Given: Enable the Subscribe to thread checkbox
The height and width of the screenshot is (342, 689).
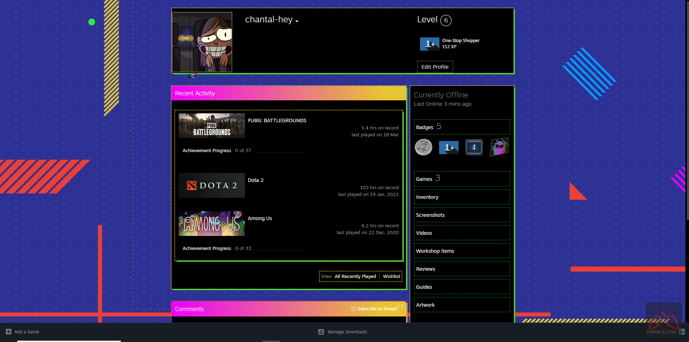Looking at the screenshot, I should click(353, 309).
